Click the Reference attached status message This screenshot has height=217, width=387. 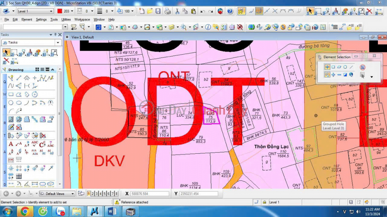click(134, 202)
